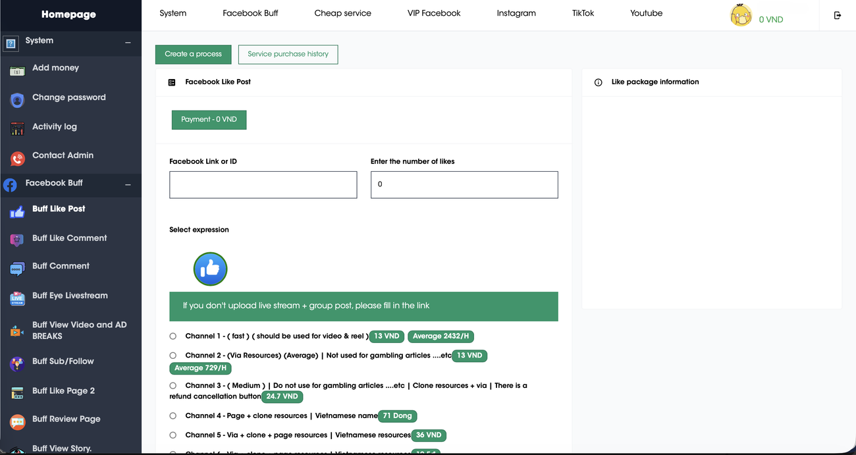This screenshot has width=856, height=455.
Task: Open Buff View Video and AD BREAKS icon
Action: click(18, 331)
